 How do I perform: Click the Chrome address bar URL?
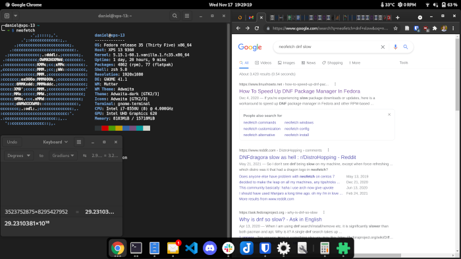click(x=330, y=28)
